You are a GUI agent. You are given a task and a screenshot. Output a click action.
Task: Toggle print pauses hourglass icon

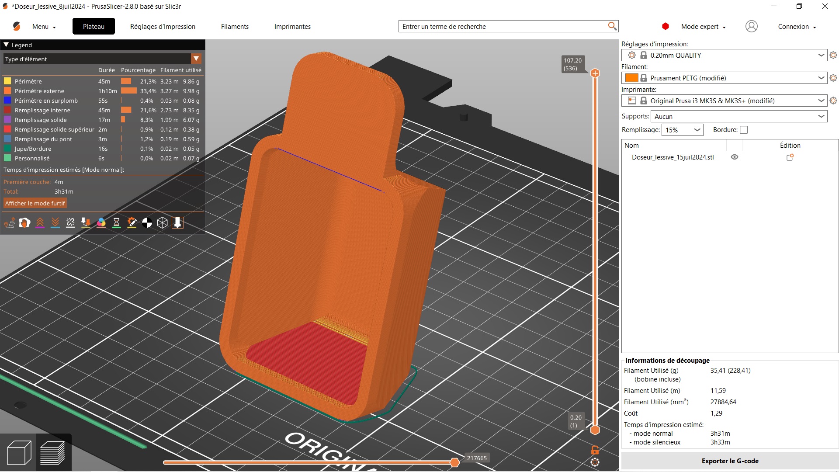pos(116,223)
